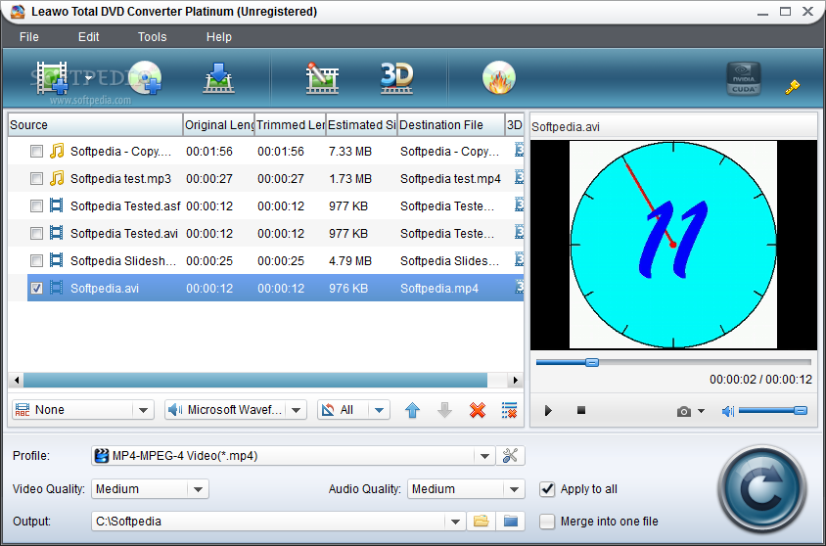Move selected file up with blue arrow
The height and width of the screenshot is (546, 826).
(412, 410)
